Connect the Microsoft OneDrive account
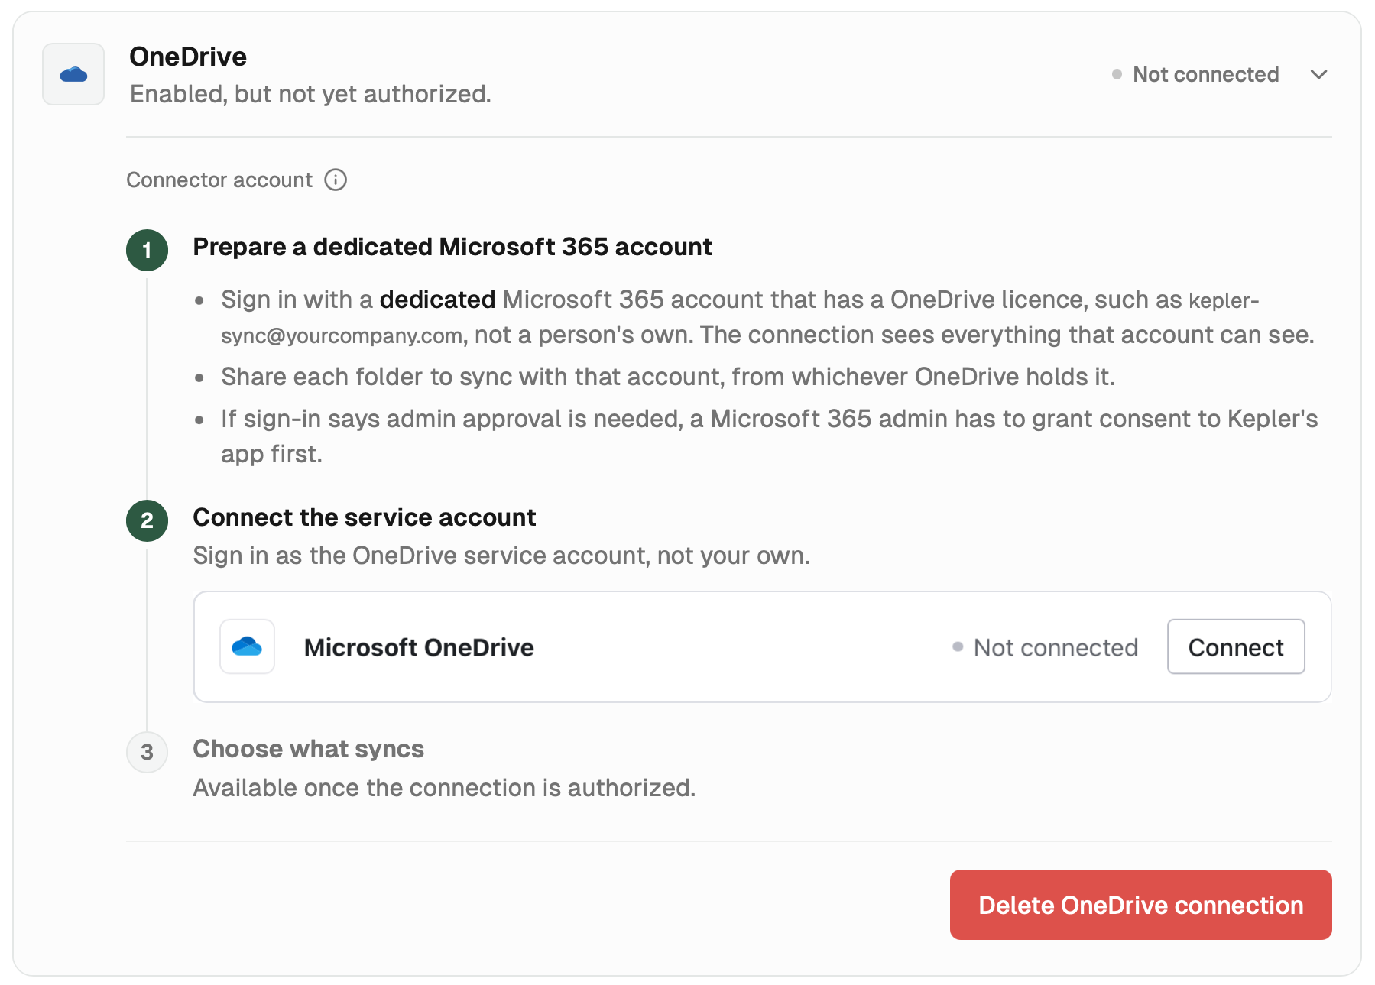The height and width of the screenshot is (985, 1375). coord(1236,646)
